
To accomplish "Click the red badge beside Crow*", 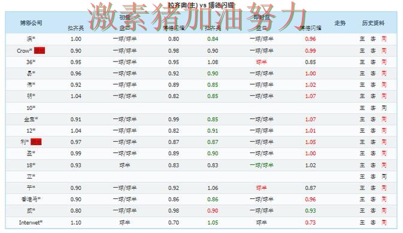I will point(40,51).
